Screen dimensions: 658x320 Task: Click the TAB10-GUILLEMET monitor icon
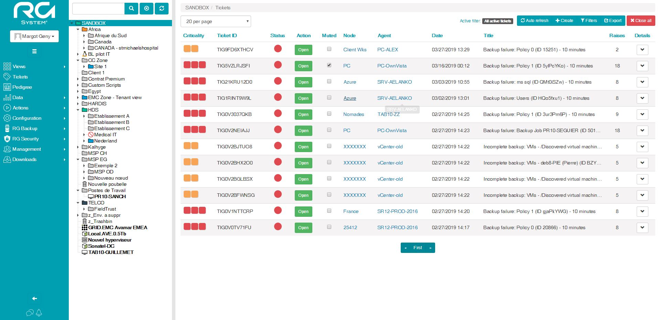pyautogui.click(x=85, y=252)
